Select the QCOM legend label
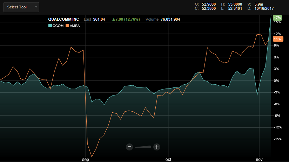This screenshot has height=162, width=289. pos(58,26)
